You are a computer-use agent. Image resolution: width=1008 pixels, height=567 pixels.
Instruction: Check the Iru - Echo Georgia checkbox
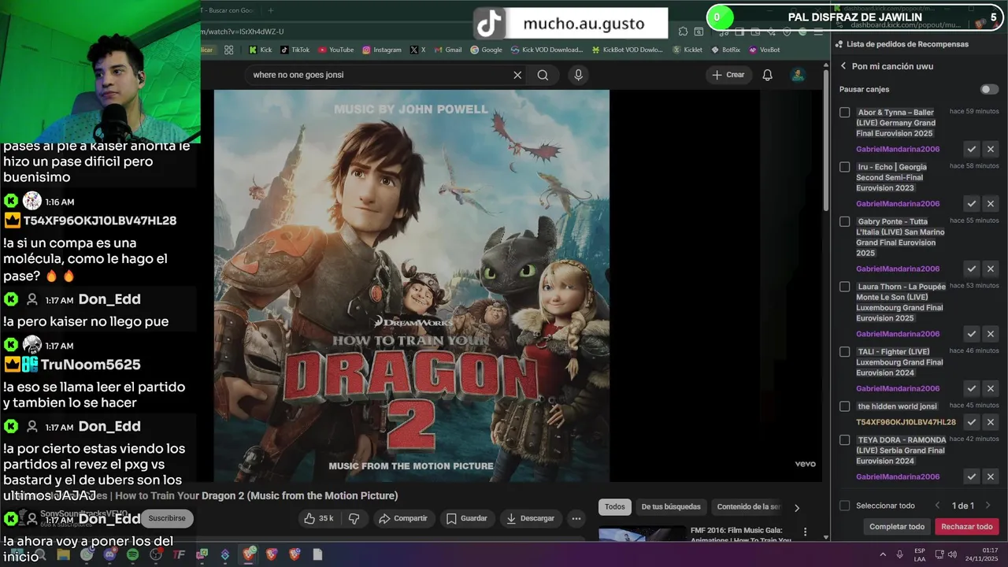(x=845, y=167)
